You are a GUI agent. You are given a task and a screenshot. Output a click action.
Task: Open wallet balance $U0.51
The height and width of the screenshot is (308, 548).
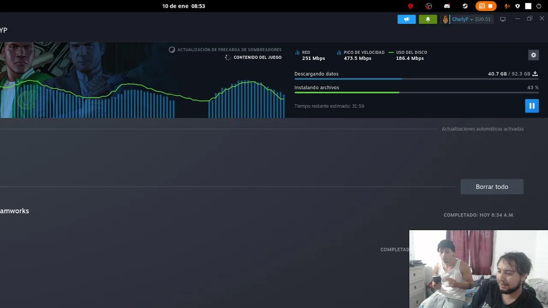(483, 19)
